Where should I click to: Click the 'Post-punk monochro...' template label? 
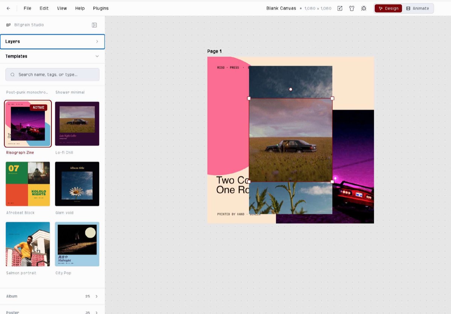(27, 92)
